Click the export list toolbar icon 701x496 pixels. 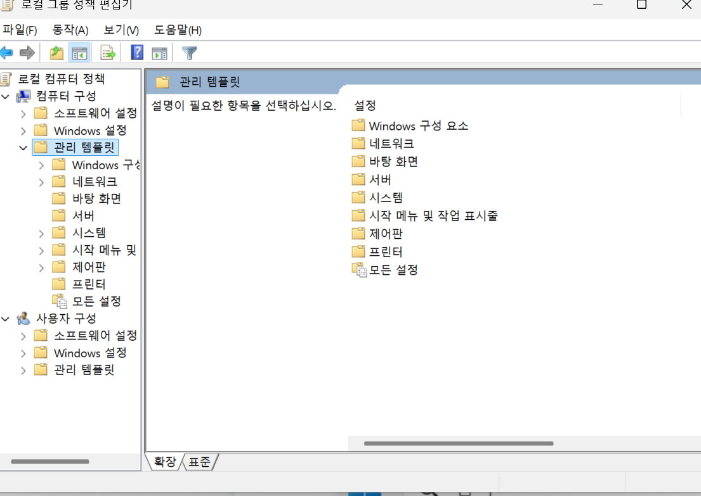108,52
